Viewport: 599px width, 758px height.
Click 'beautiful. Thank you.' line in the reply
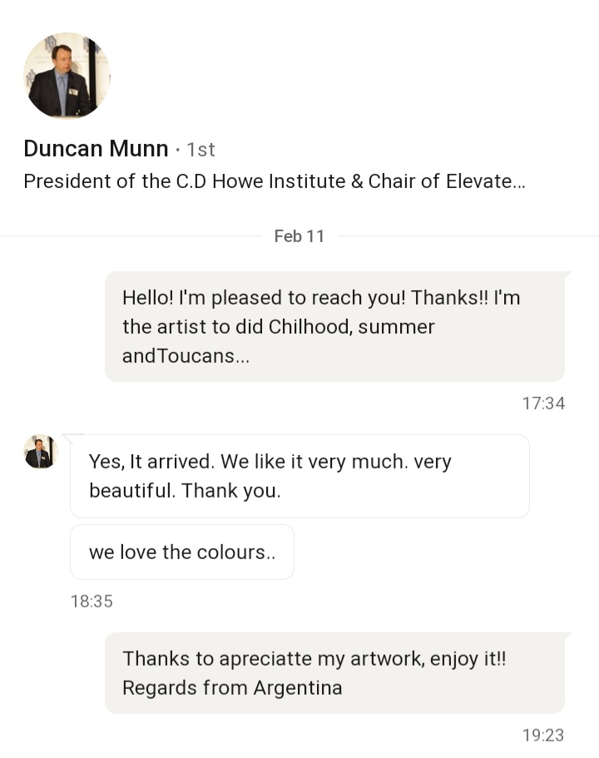pyautogui.click(x=185, y=491)
